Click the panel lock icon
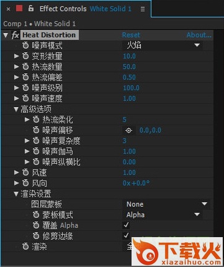 pos(31,8)
